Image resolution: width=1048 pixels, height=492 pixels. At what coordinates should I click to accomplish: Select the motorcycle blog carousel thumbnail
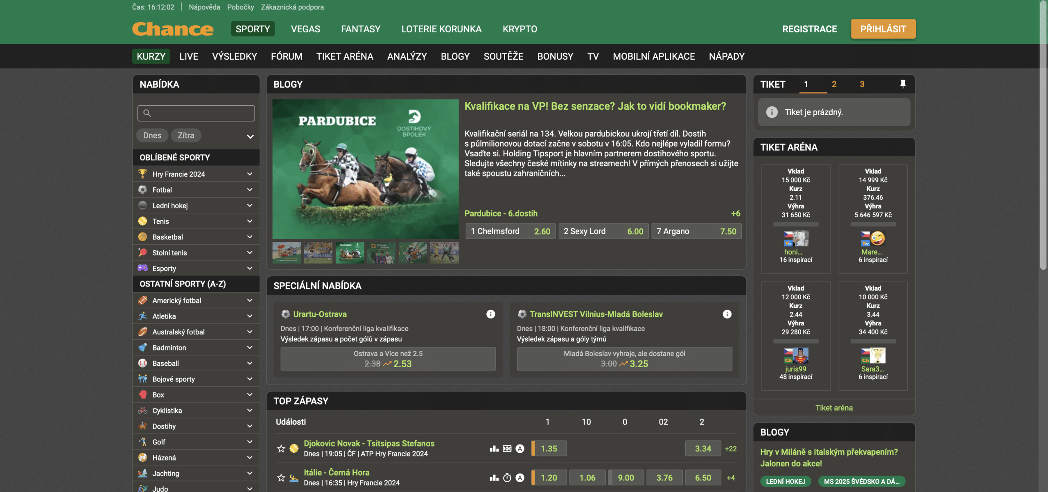coord(413,253)
